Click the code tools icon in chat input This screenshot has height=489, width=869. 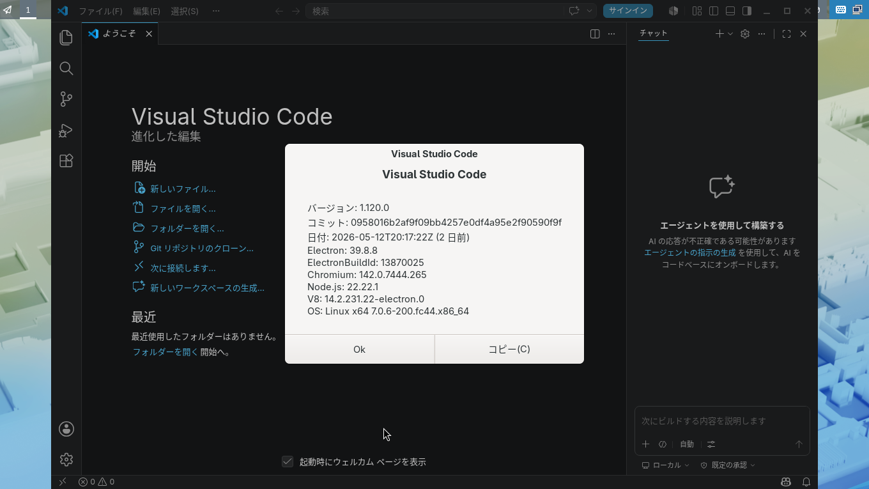coord(663,444)
